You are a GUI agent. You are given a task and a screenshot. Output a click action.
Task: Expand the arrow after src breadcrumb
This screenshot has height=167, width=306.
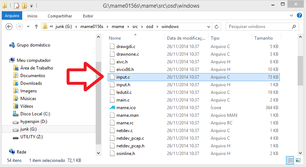click(142, 27)
